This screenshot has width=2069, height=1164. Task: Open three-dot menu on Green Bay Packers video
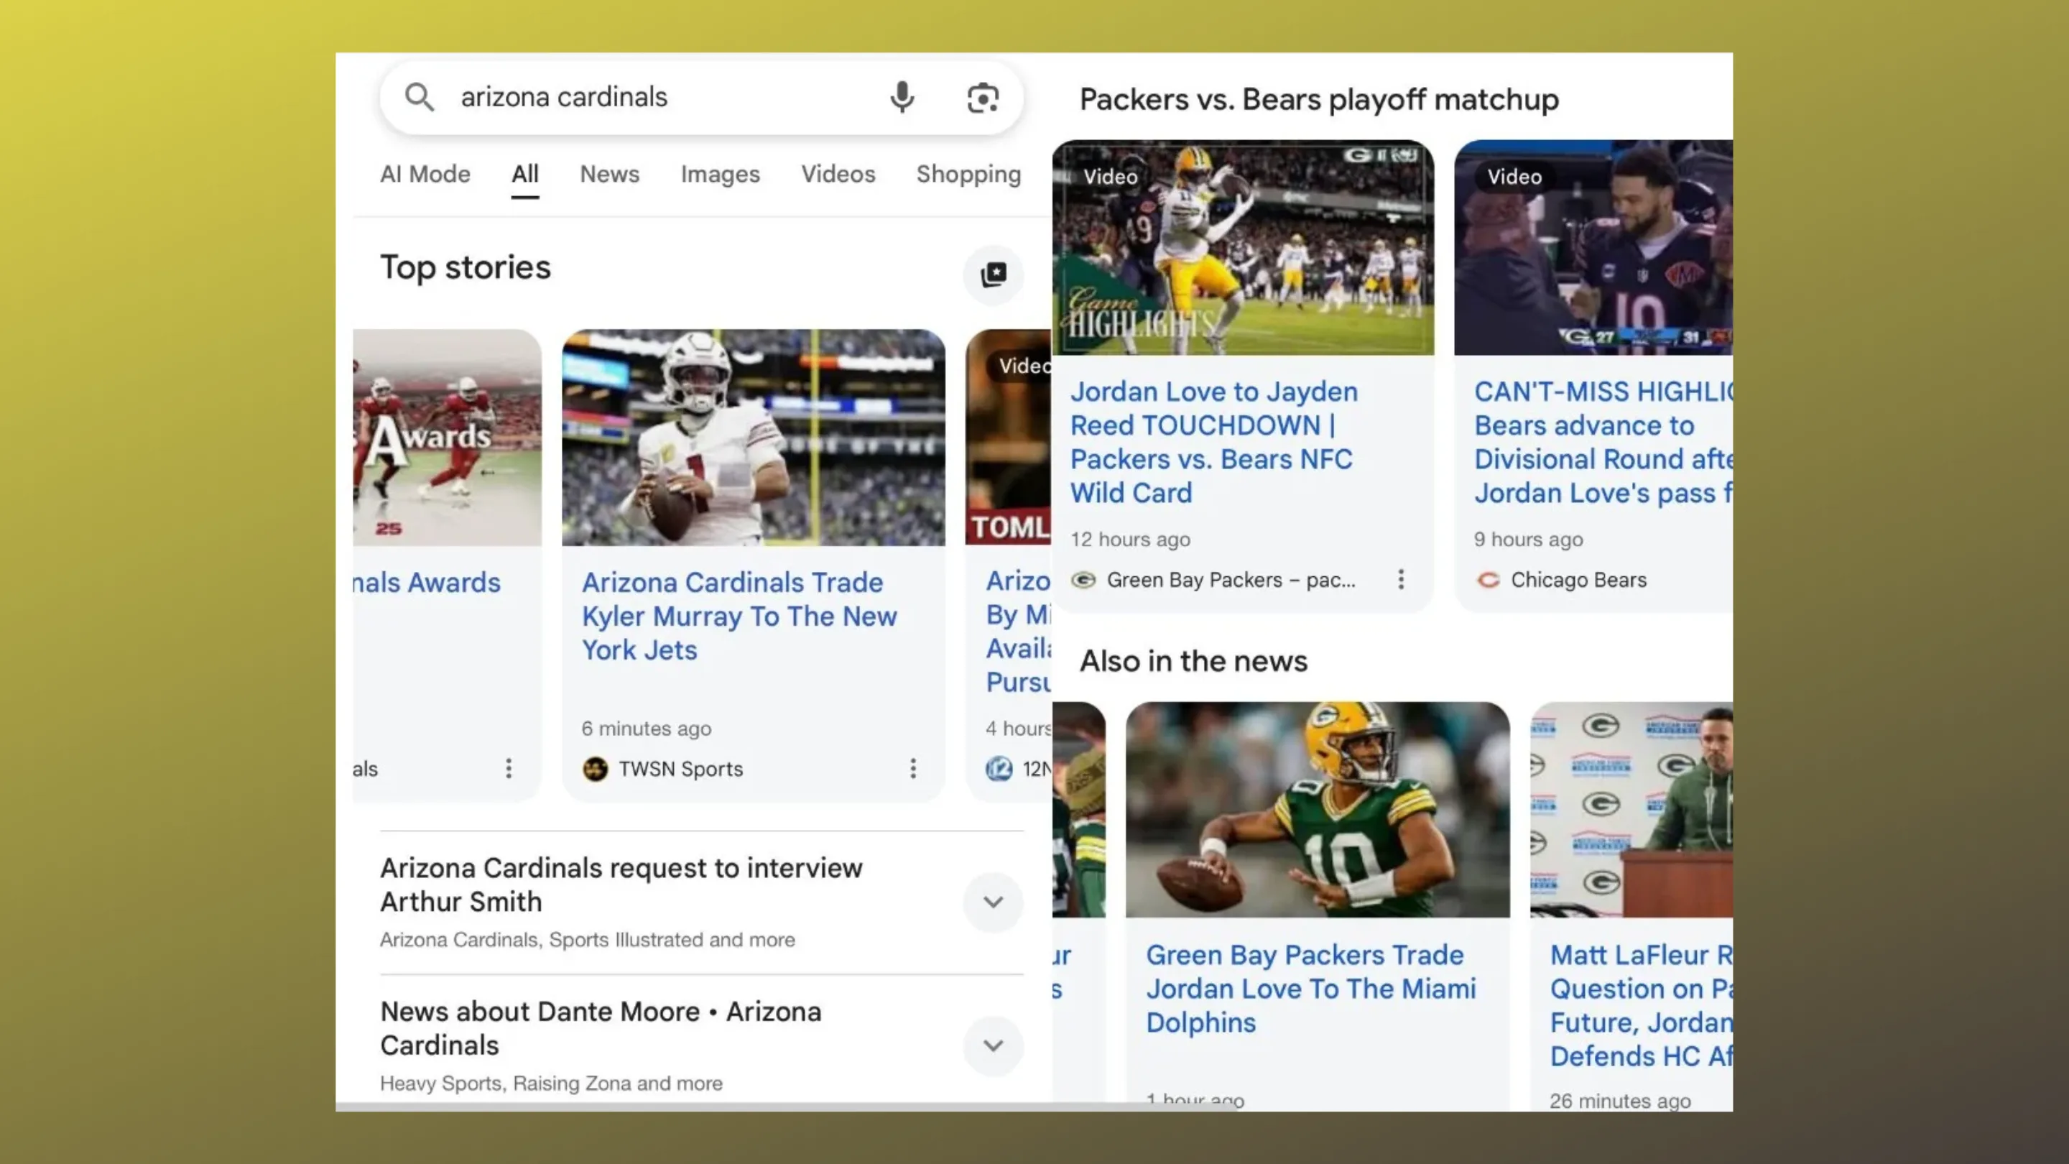pyautogui.click(x=1401, y=580)
